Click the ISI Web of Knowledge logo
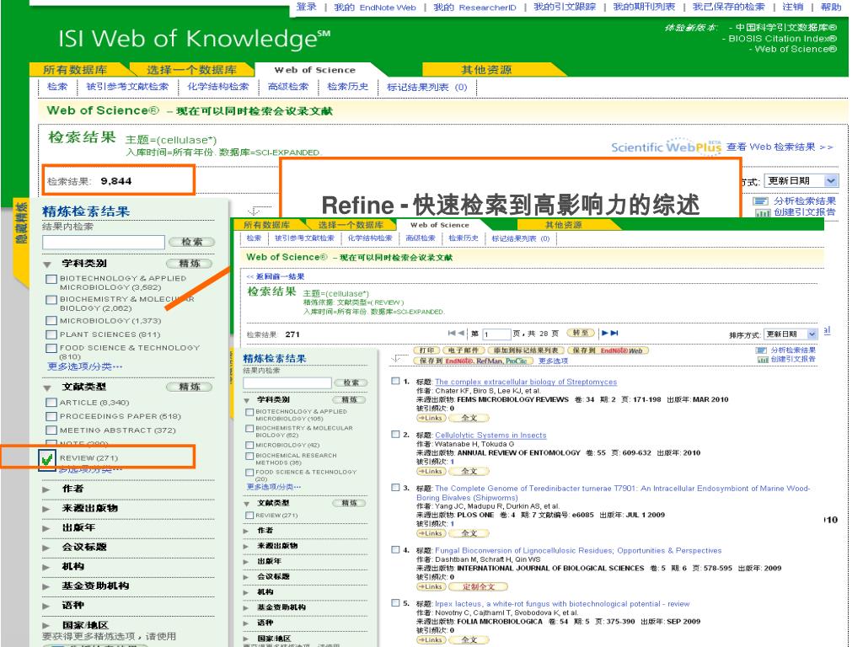This screenshot has height=647, width=863. [195, 39]
